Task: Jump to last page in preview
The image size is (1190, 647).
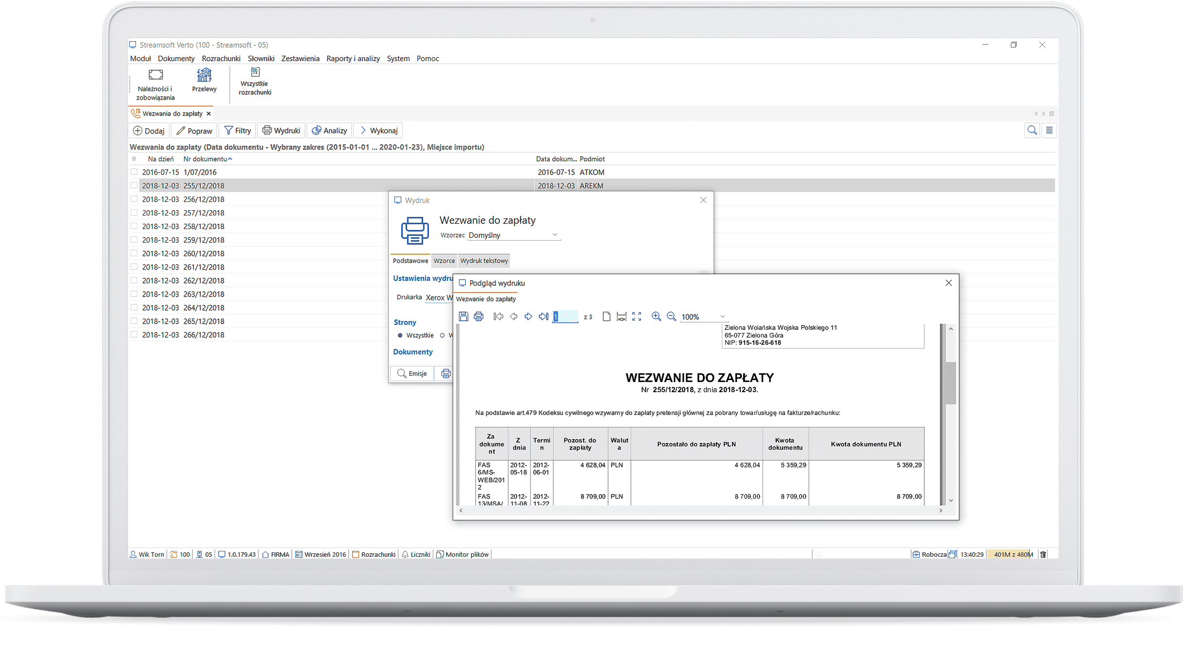Action: click(x=544, y=316)
